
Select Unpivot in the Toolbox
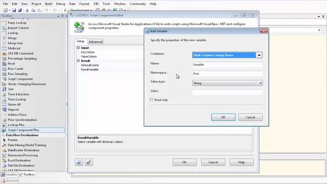pyautogui.click(x=13, y=109)
